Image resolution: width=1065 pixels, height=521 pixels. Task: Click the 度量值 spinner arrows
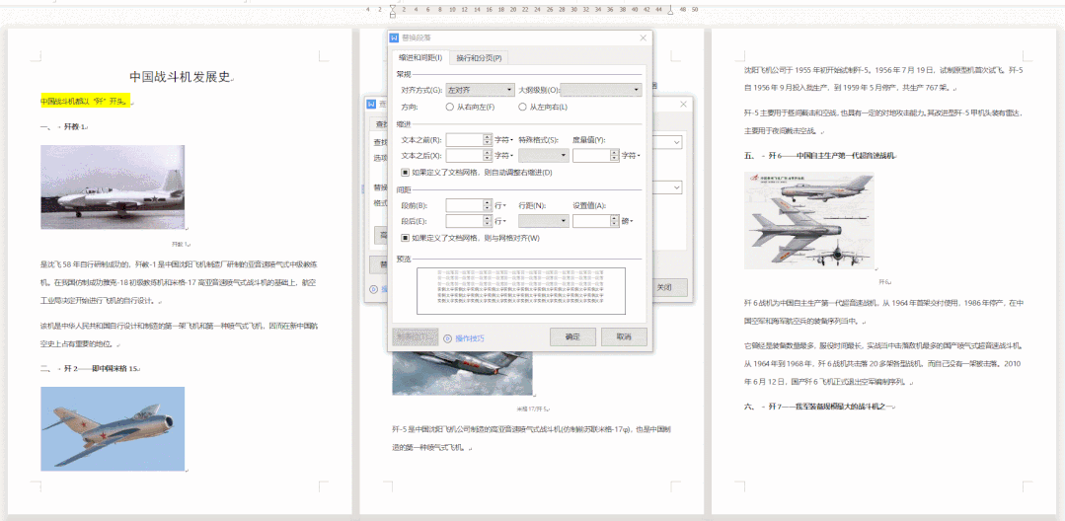pos(614,156)
